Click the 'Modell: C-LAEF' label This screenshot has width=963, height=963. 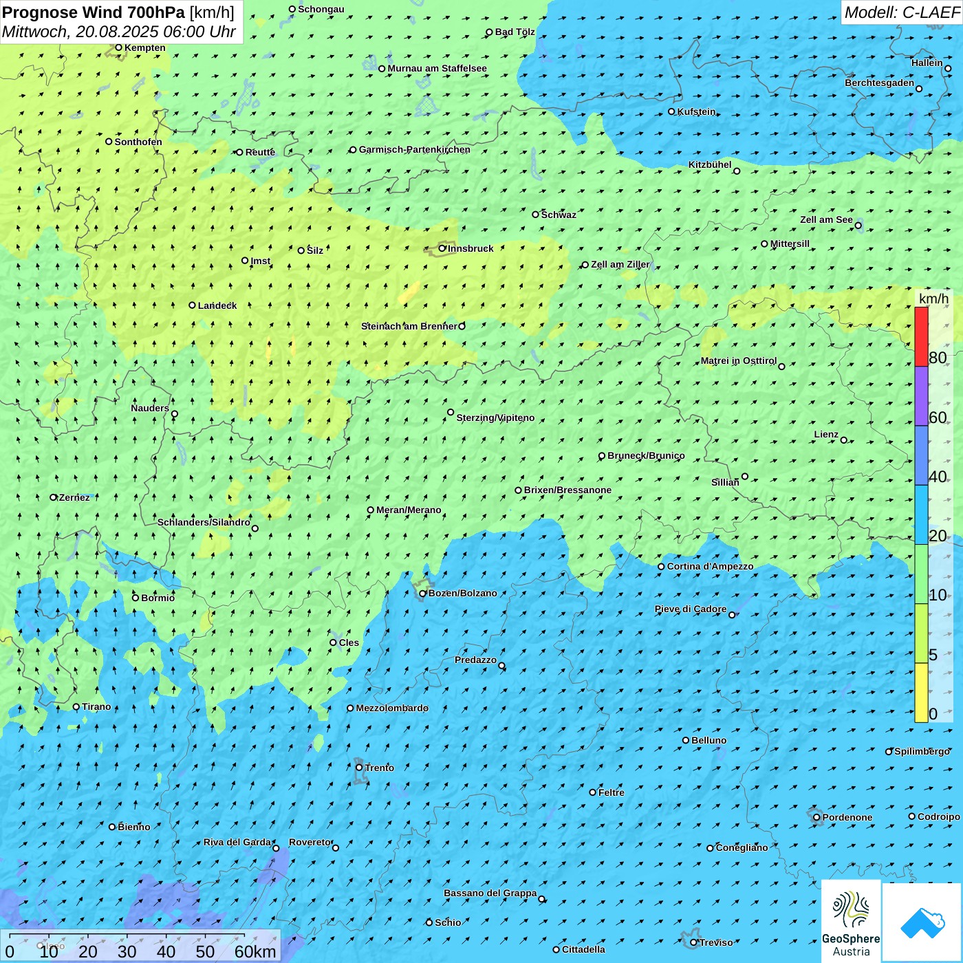point(901,12)
